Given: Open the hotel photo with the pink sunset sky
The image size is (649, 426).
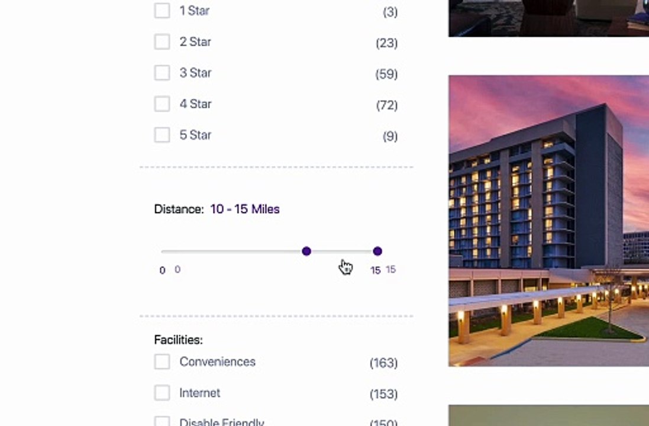Looking at the screenshot, I should click(548, 220).
